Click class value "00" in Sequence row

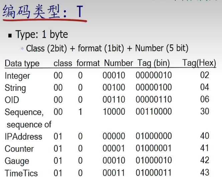click(x=58, y=112)
